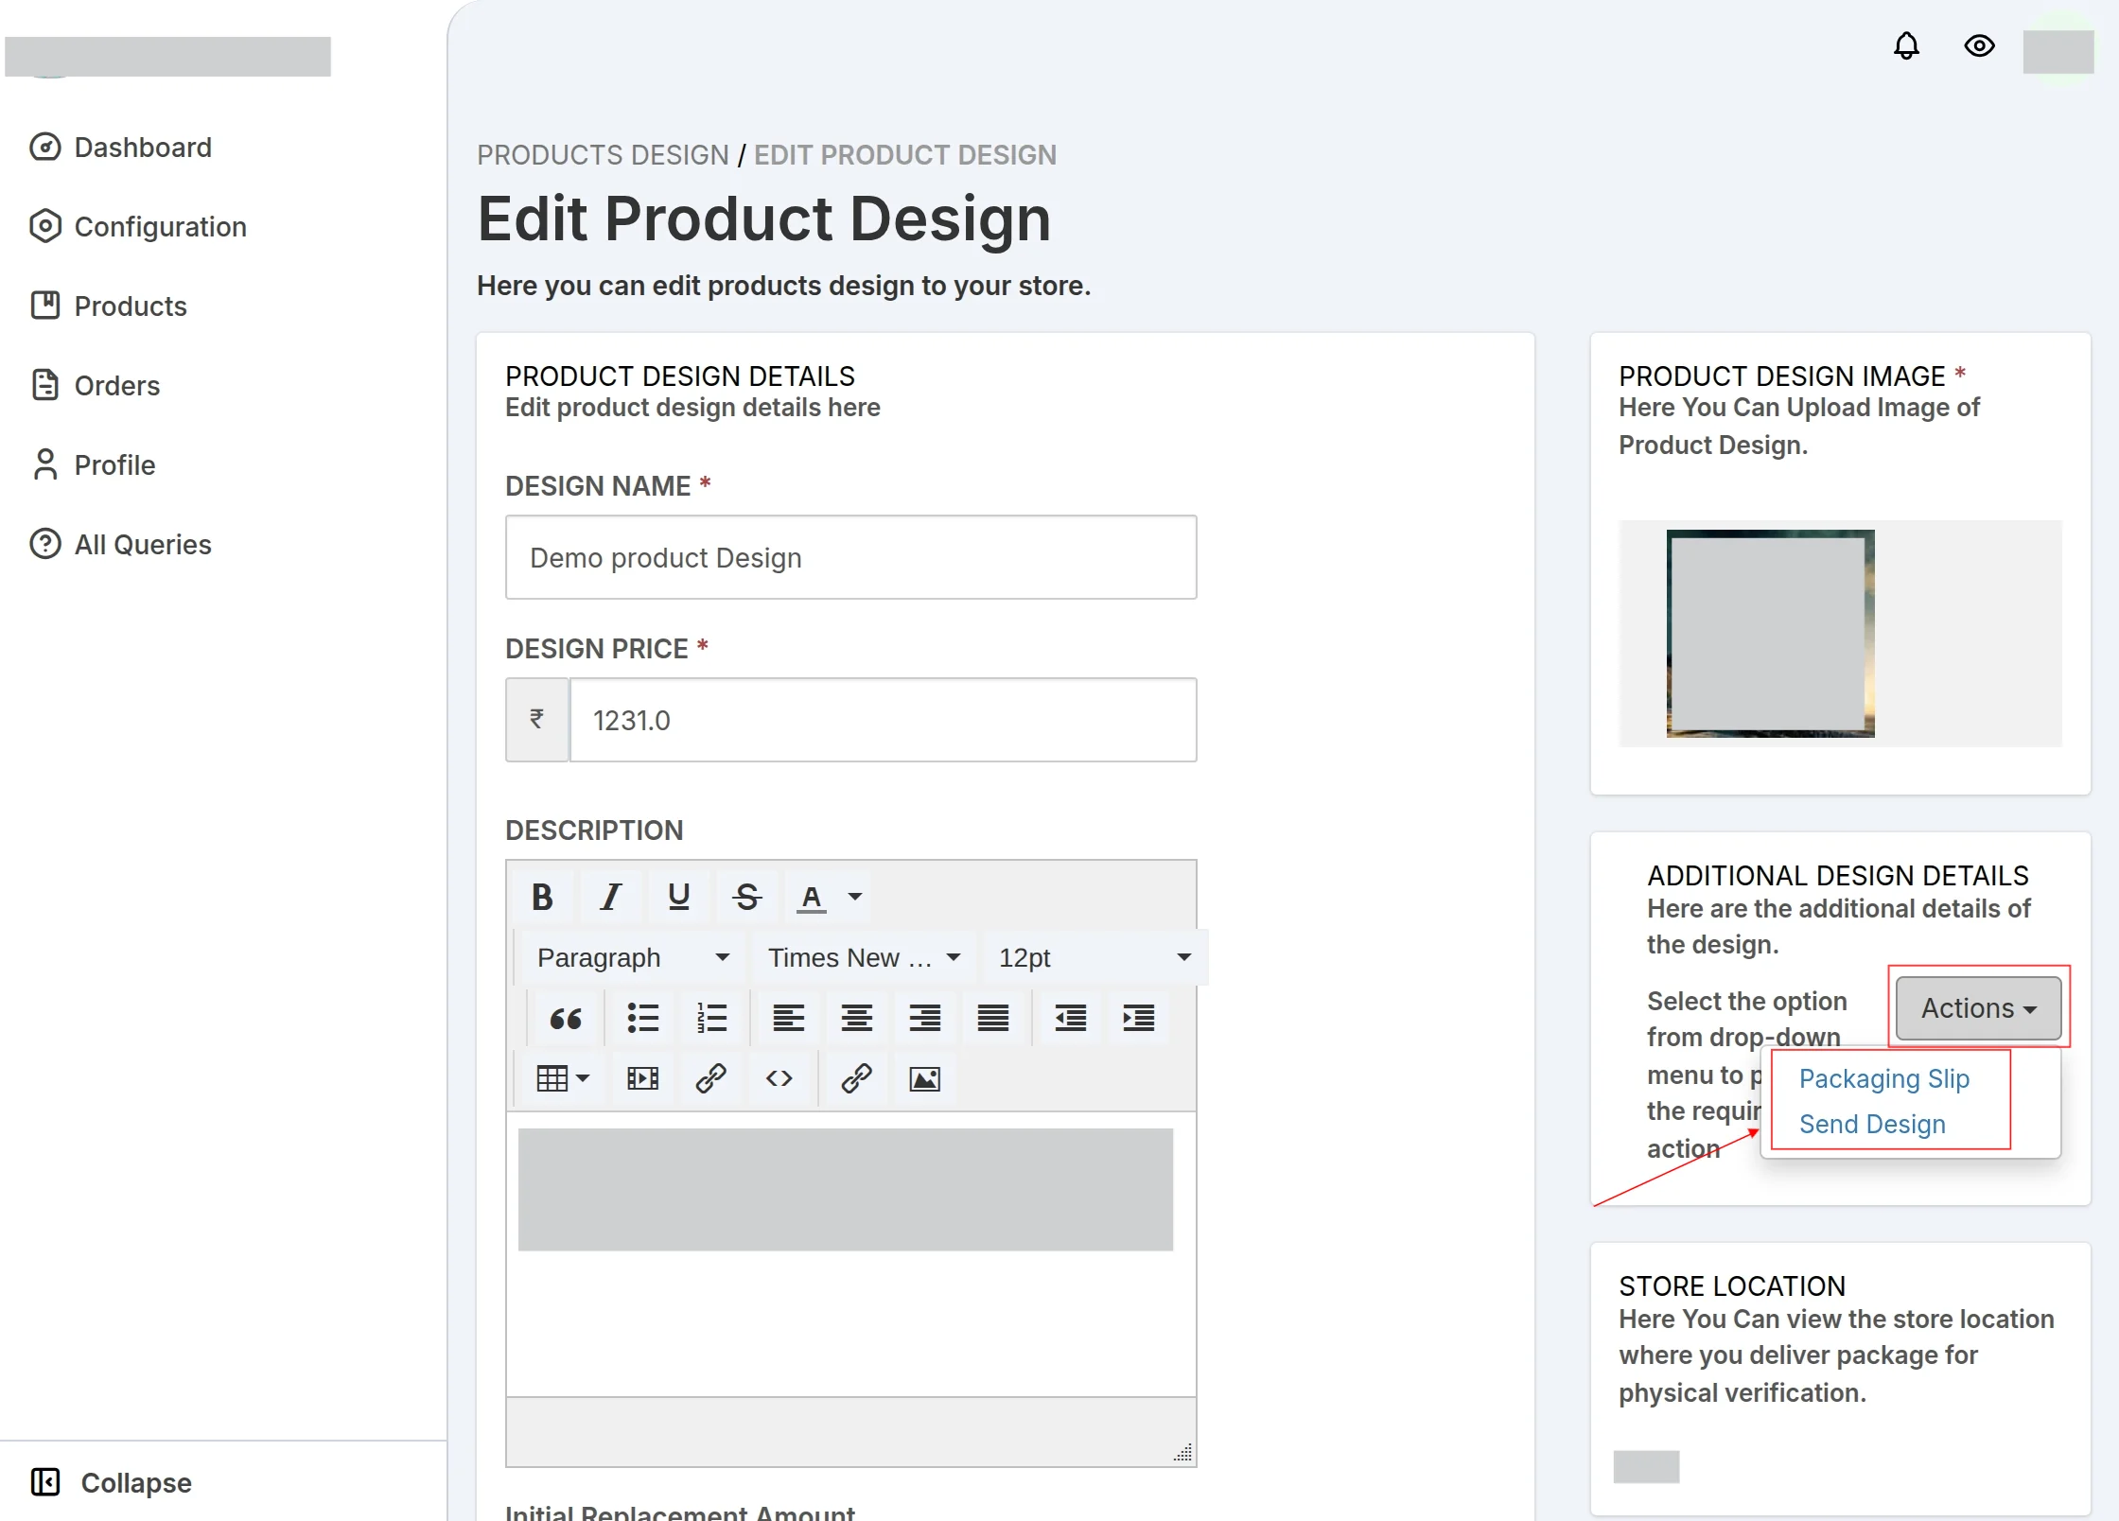Click inside the description text area

click(x=850, y=1254)
